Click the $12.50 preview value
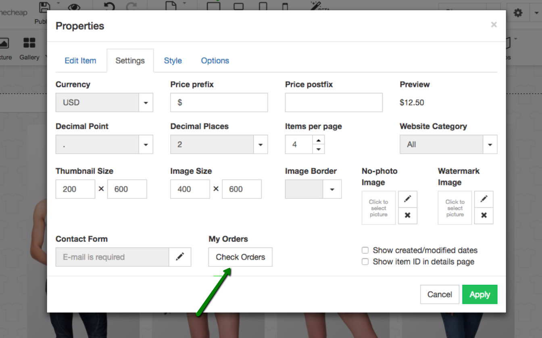The height and width of the screenshot is (338, 542). [412, 103]
